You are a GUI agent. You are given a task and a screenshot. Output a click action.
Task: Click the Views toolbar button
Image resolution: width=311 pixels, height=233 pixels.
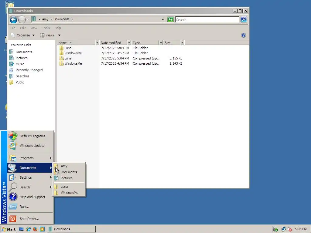pyautogui.click(x=47, y=35)
